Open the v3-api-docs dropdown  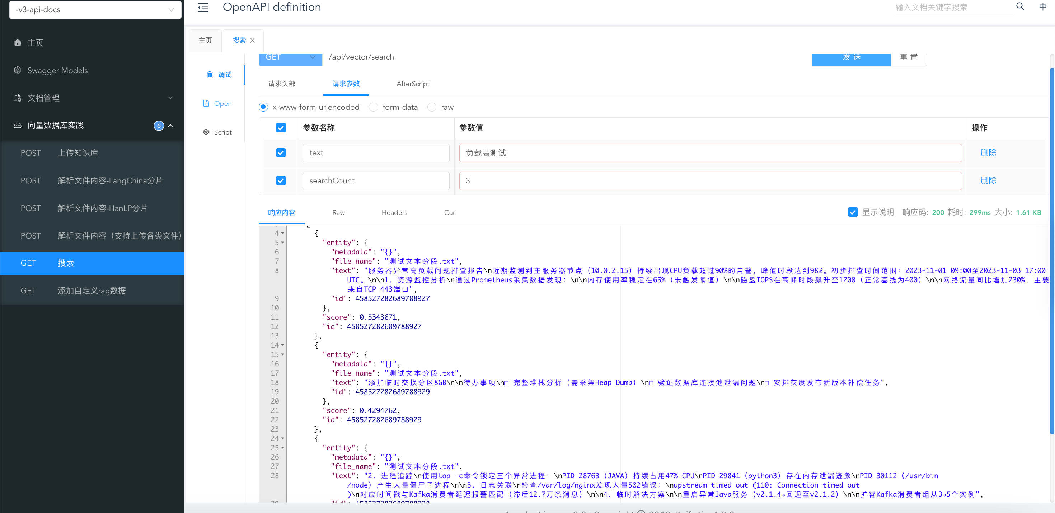pyautogui.click(x=95, y=9)
